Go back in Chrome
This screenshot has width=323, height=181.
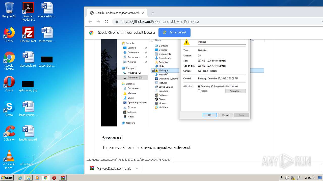click(x=90, y=22)
